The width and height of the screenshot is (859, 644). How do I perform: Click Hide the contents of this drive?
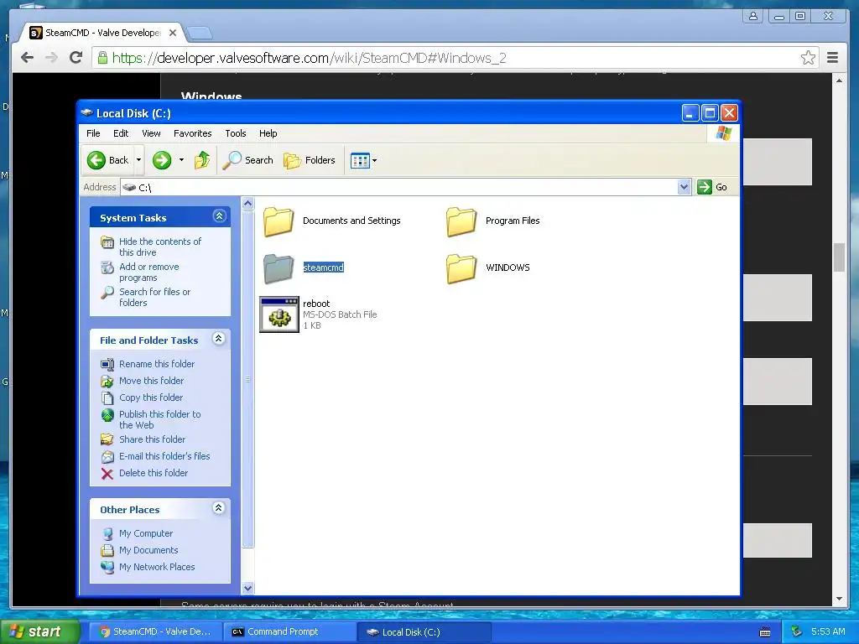160,247
